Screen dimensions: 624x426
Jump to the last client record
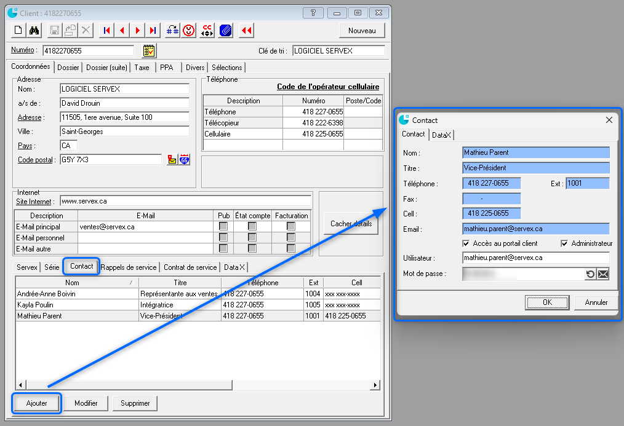tap(153, 30)
